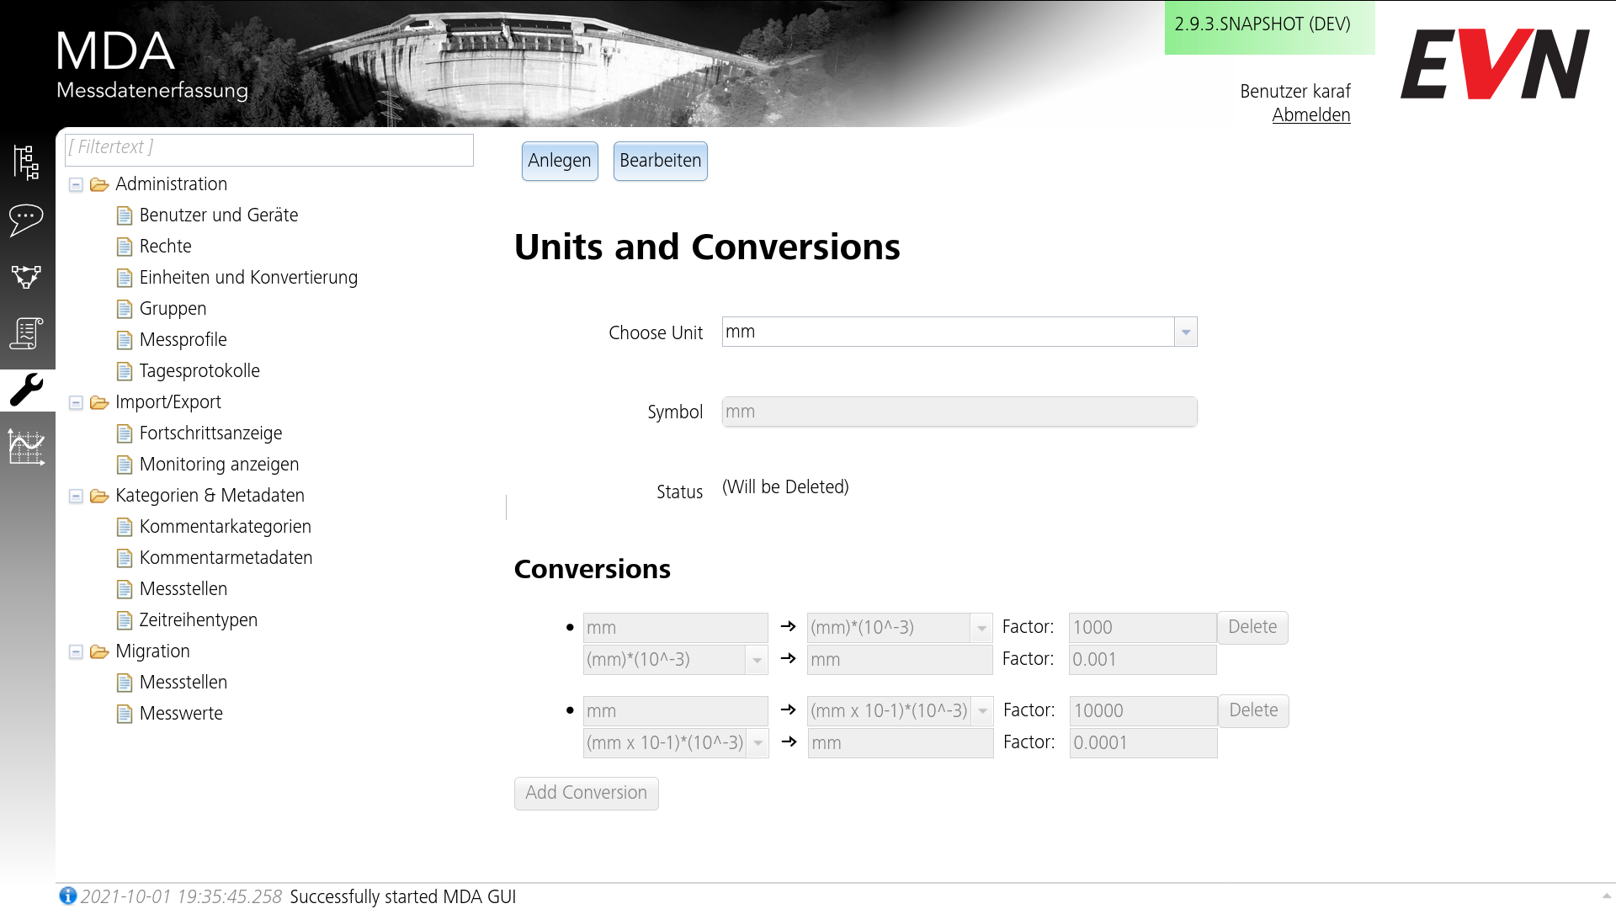Collapse the Import/Export tree node
The width and height of the screenshot is (1616, 909).
[x=75, y=402]
